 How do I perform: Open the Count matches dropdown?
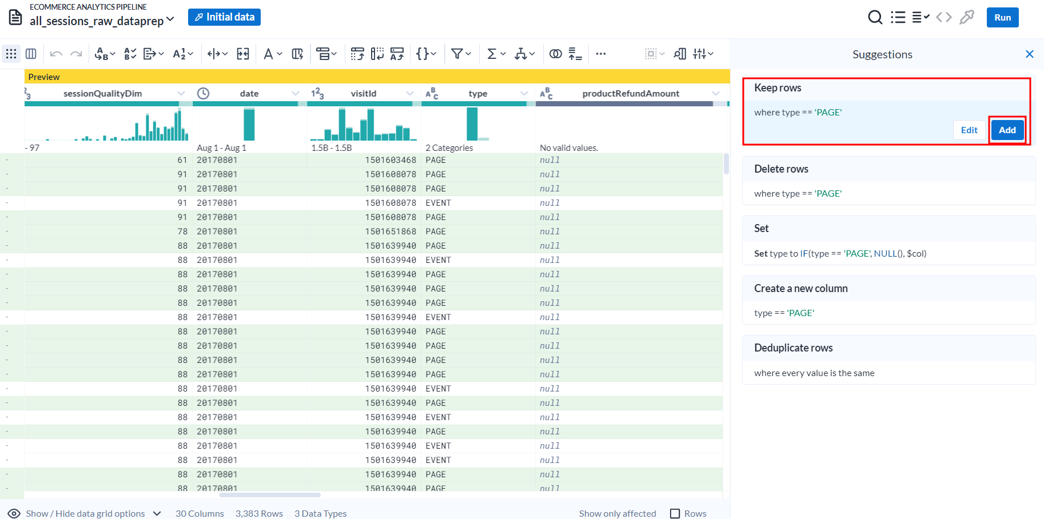[183, 54]
